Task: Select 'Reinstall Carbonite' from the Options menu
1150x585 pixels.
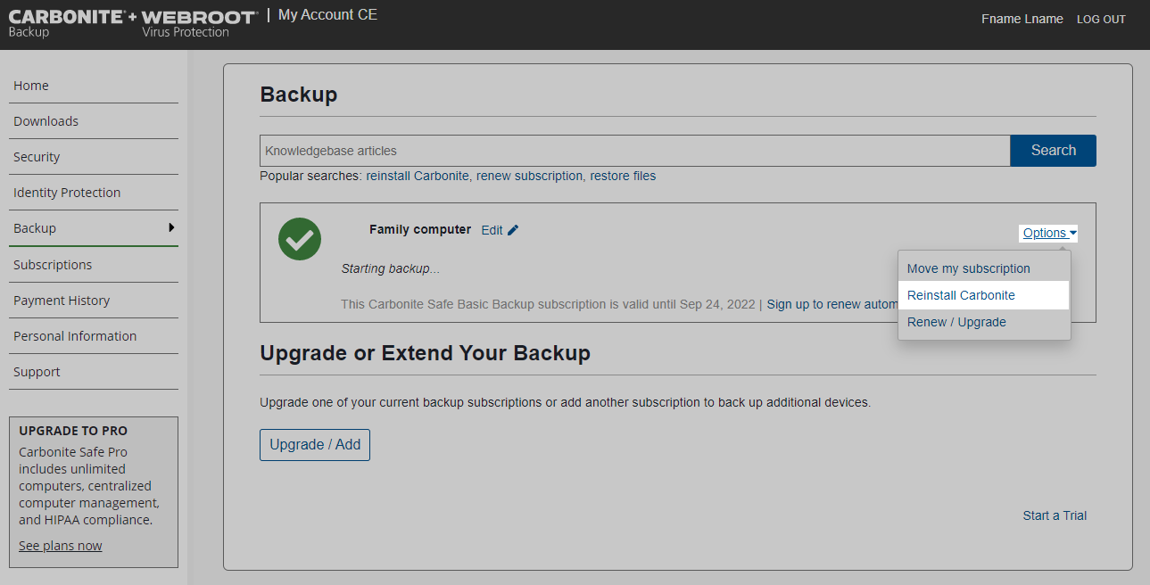Action: click(x=960, y=294)
